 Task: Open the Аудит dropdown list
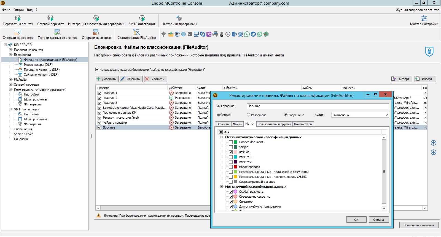tap(360, 115)
